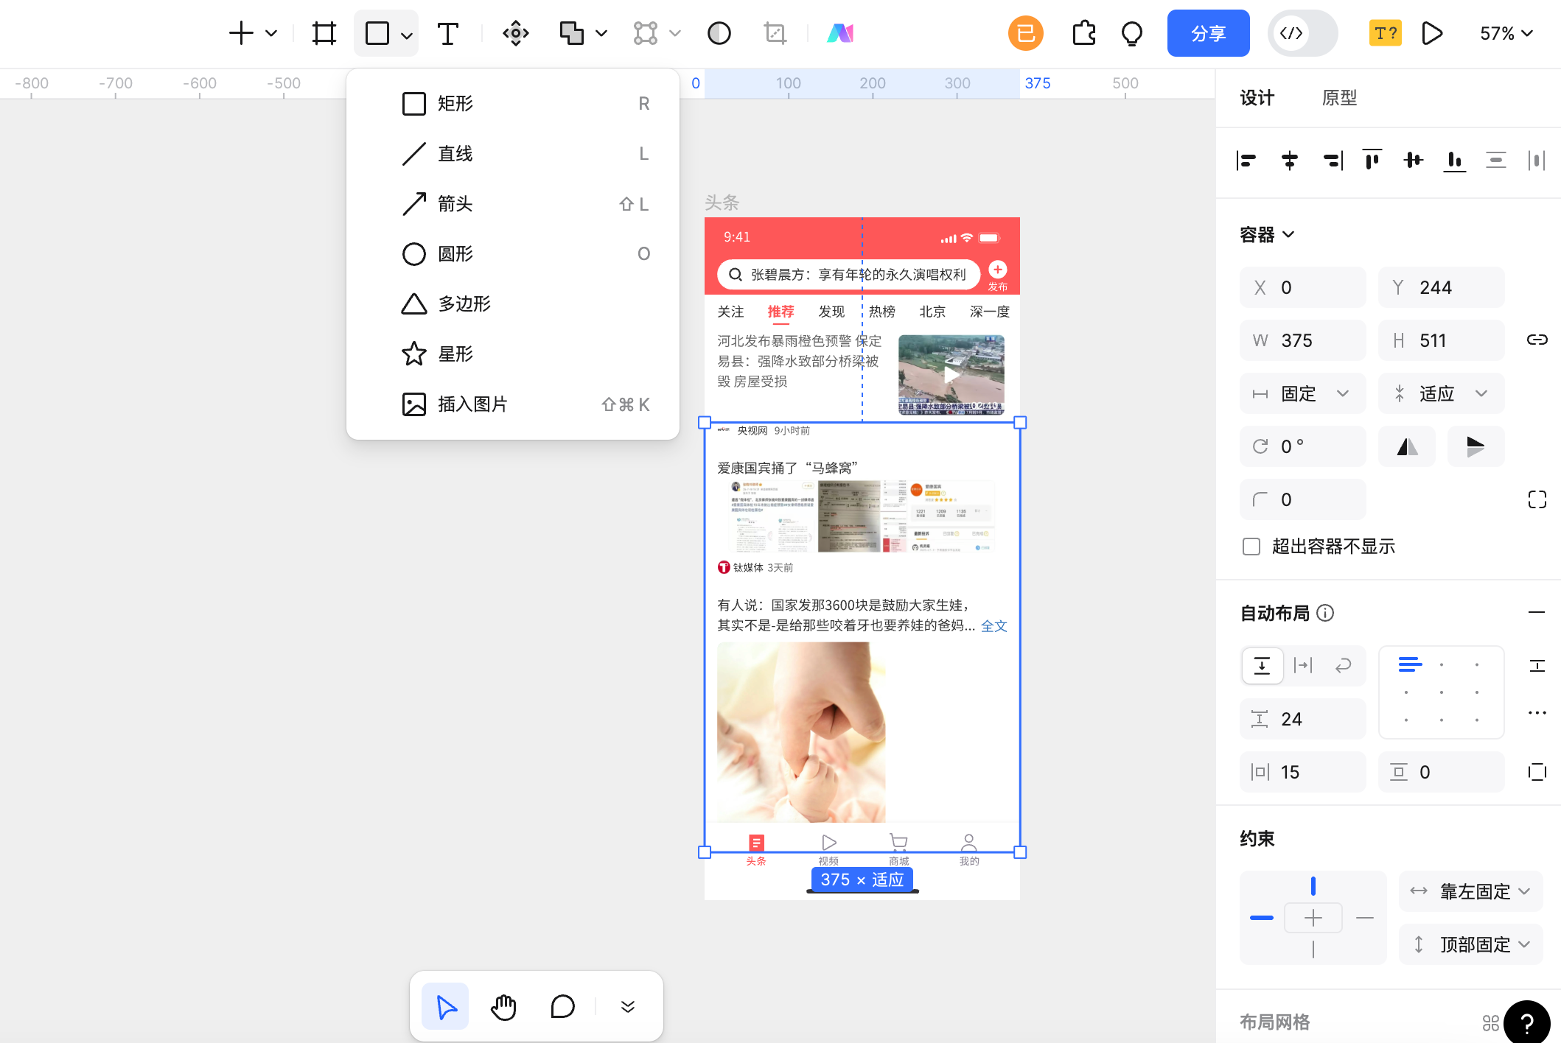Align selection to left edge
Viewport: 1561px width, 1043px height.
click(x=1246, y=160)
